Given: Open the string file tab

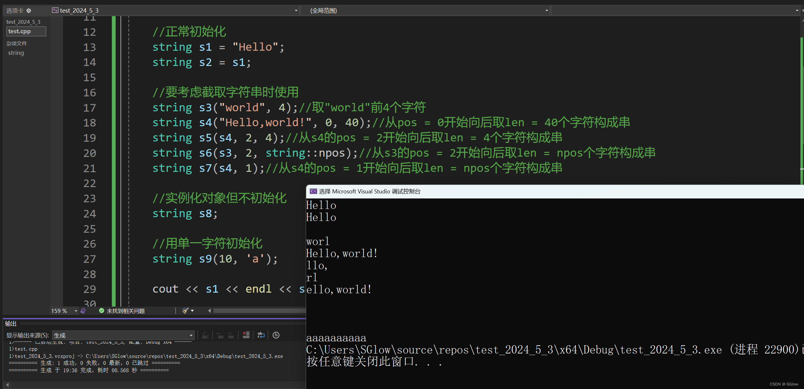Looking at the screenshot, I should coord(16,53).
